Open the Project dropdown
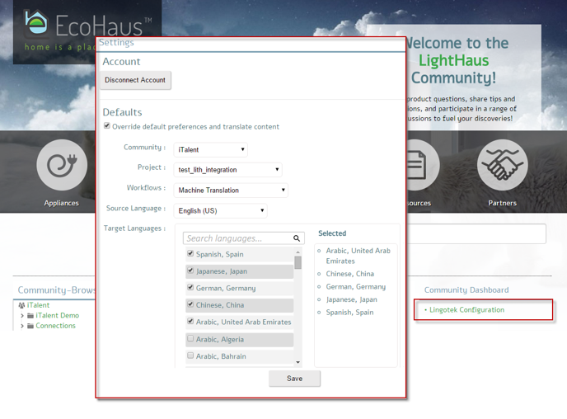Screen dimensions: 567x419 (x=228, y=170)
